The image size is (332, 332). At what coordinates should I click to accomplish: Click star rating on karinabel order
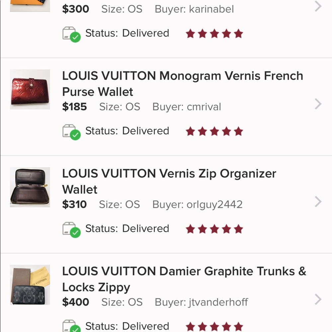(214, 34)
